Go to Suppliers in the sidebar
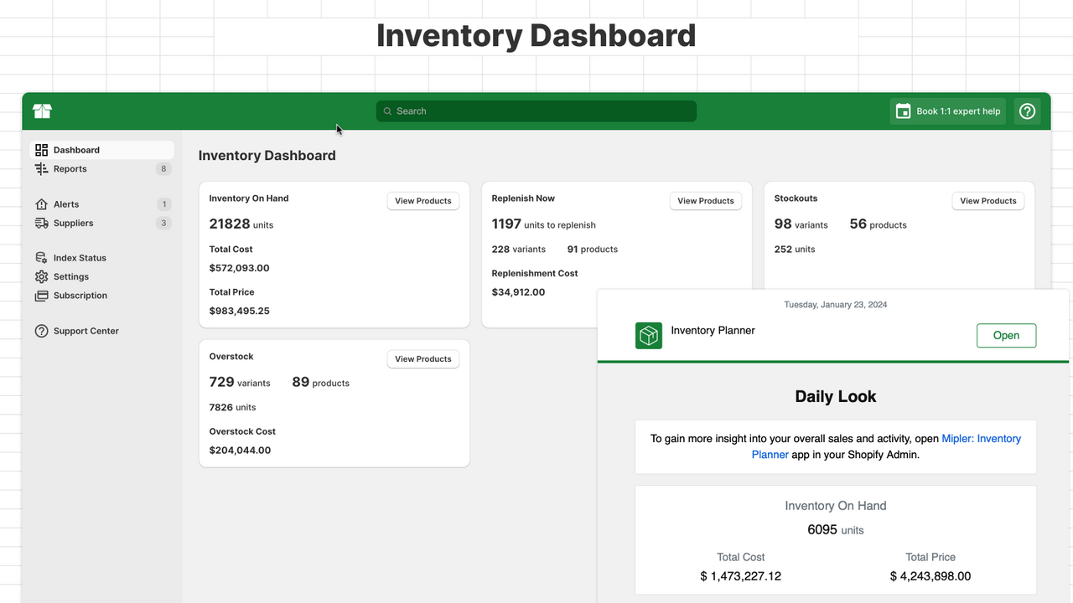Image resolution: width=1073 pixels, height=603 pixels. [102, 224]
